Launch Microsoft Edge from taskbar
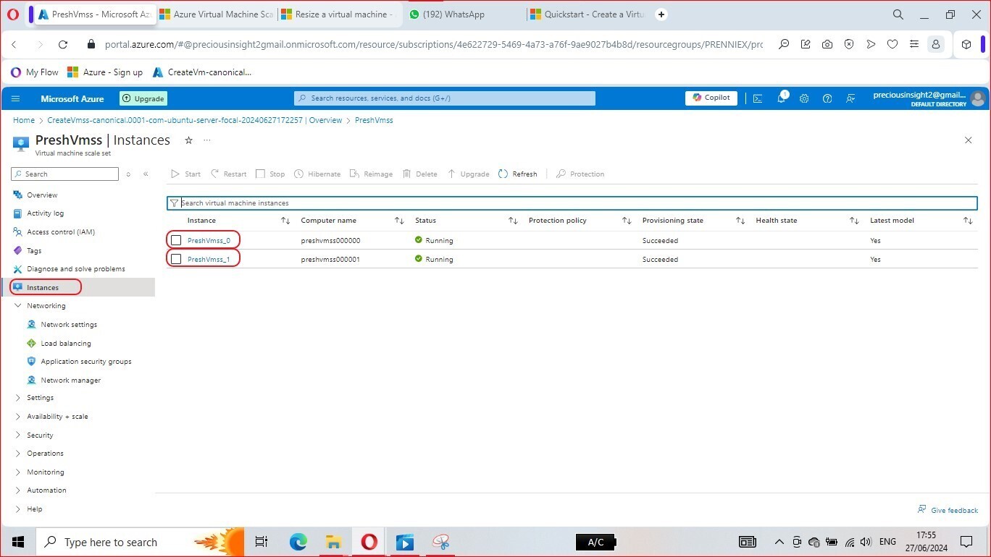Screen dimensions: 991x557 tap(298, 542)
